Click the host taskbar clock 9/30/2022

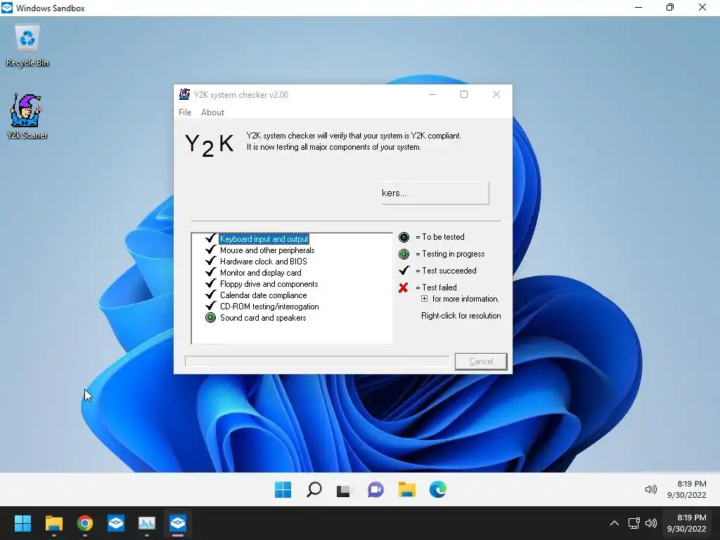point(686,523)
